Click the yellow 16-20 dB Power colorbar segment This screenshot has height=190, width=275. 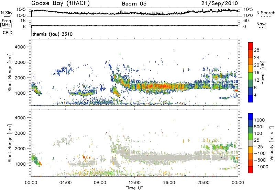click(x=251, y=69)
